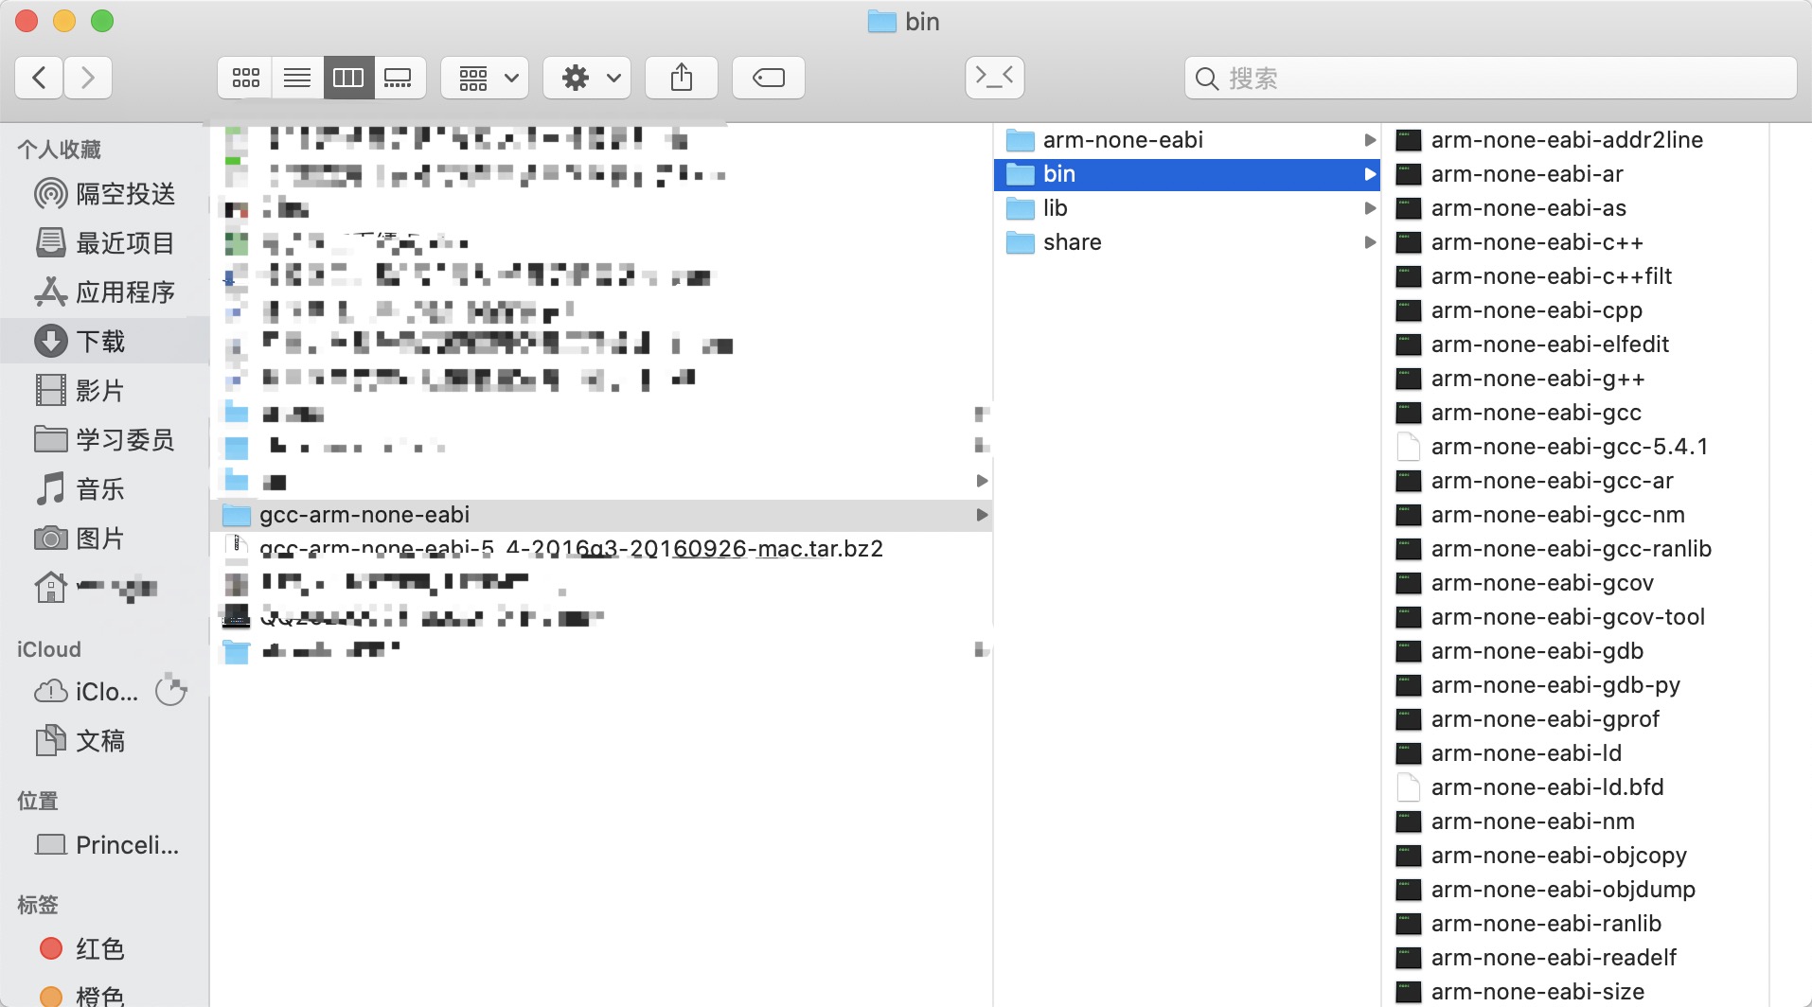Select the arm-none-eabi folder

1187,140
